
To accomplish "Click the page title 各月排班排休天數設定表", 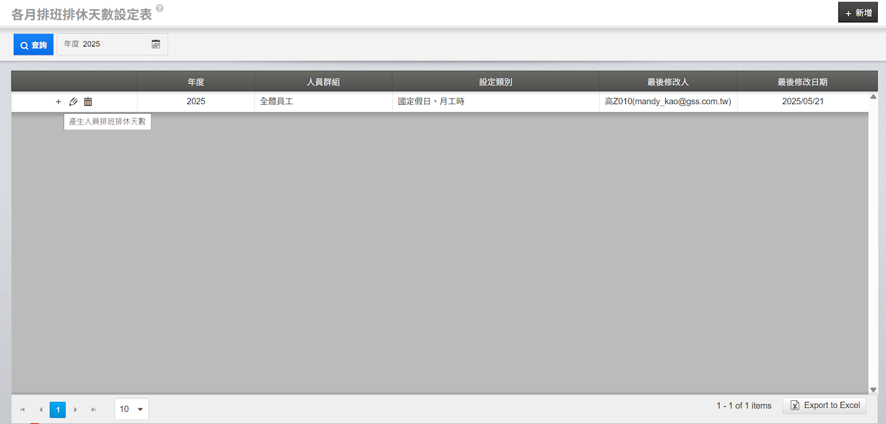I will pyautogui.click(x=81, y=14).
